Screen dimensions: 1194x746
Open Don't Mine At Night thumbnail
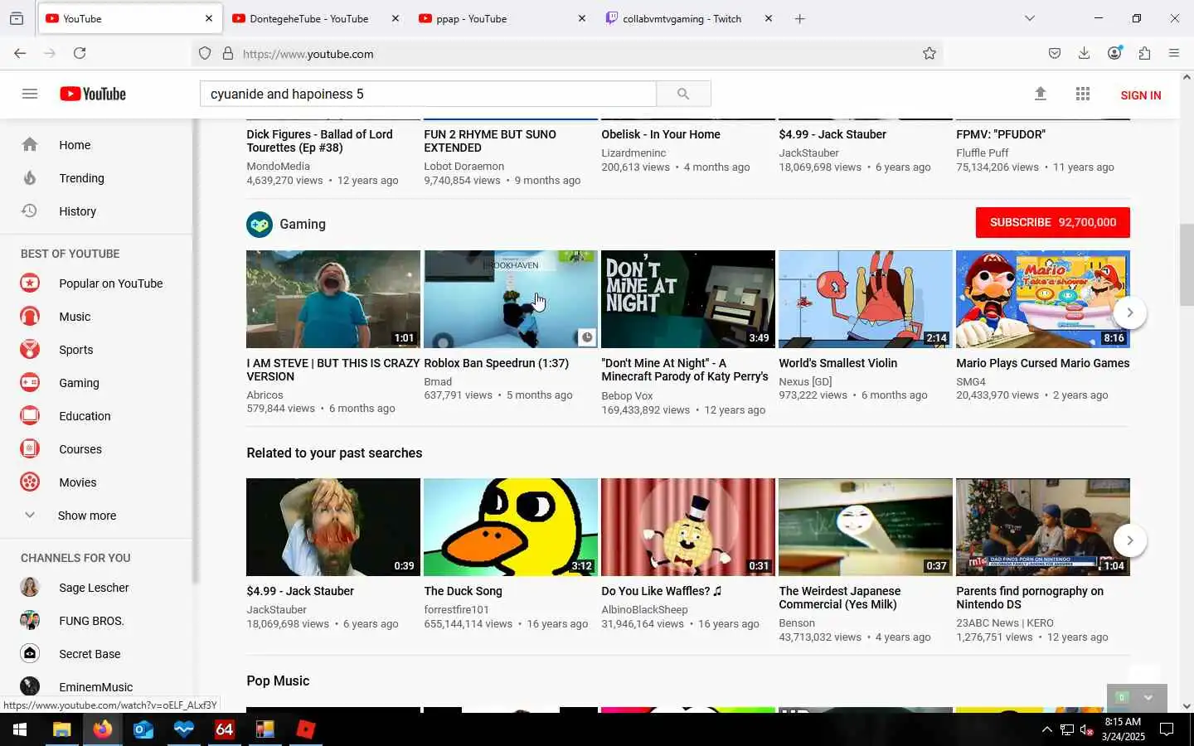[688, 299]
